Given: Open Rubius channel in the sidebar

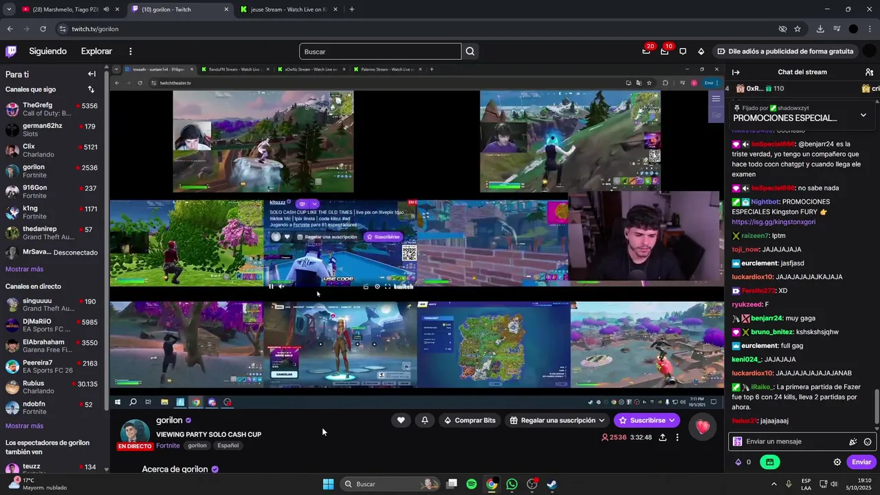Looking at the screenshot, I should pos(52,387).
